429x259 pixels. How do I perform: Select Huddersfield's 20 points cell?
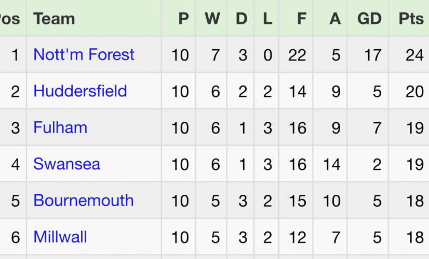(x=414, y=91)
